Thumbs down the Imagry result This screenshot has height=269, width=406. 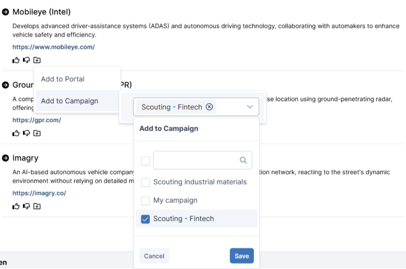click(26, 206)
